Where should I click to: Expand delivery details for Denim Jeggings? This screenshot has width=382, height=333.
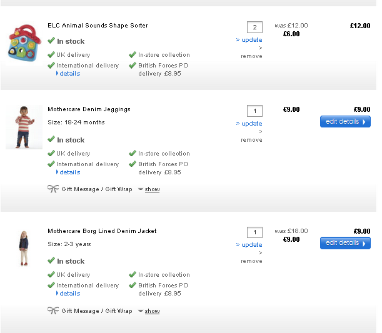69,172
